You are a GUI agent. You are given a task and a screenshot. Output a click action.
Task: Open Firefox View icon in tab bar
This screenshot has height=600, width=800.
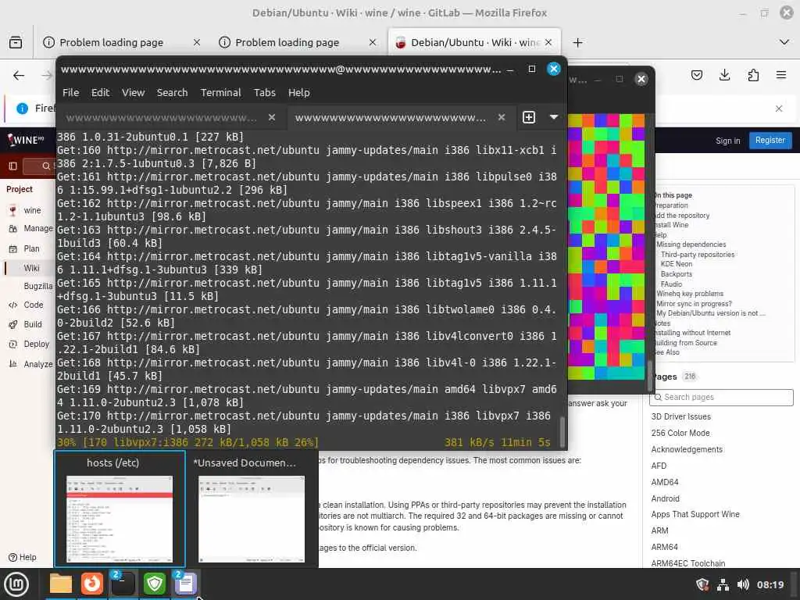(16, 42)
